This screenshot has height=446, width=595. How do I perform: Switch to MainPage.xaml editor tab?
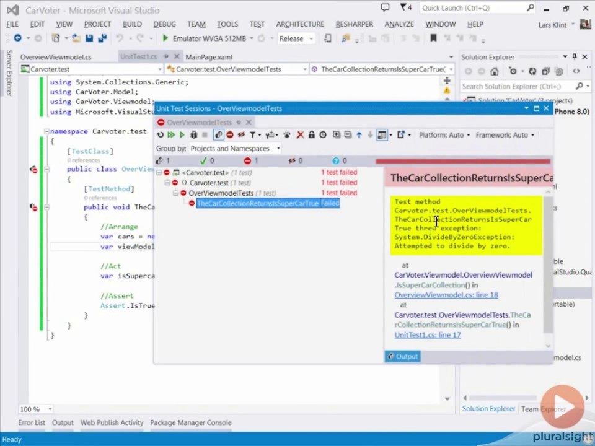pyautogui.click(x=209, y=57)
